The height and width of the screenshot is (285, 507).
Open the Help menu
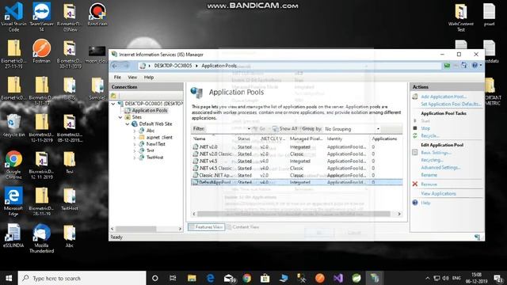(149, 78)
